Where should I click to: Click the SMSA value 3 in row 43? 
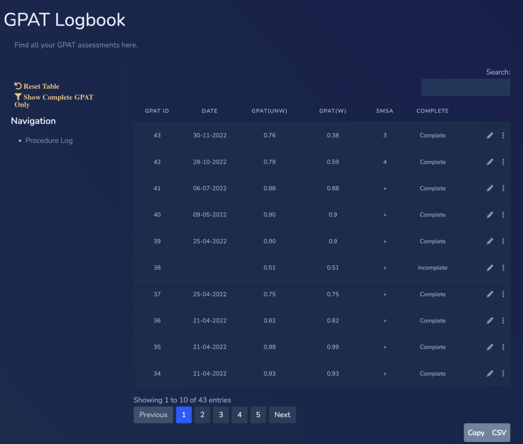click(x=385, y=135)
